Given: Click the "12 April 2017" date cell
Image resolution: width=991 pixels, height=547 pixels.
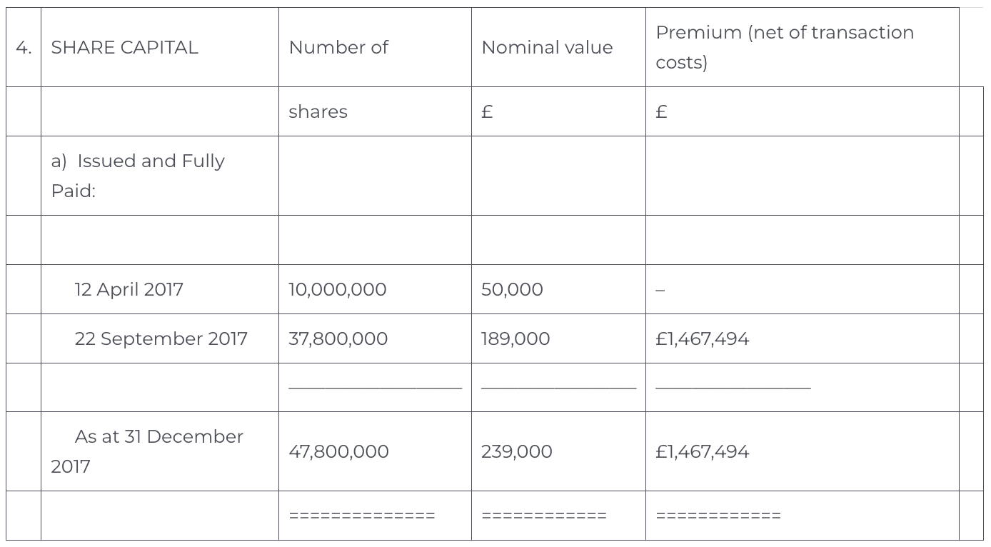Looking at the screenshot, I should [129, 289].
